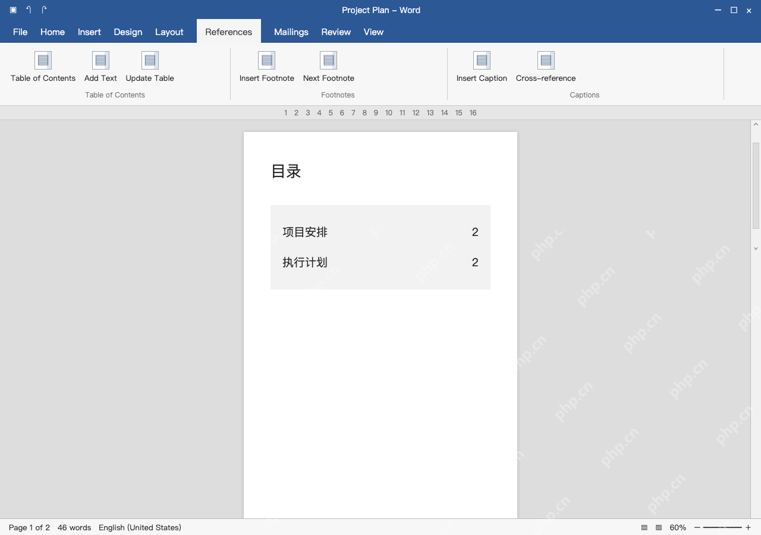The width and height of the screenshot is (761, 535).
Task: Open the Design tab
Action: [x=128, y=32]
